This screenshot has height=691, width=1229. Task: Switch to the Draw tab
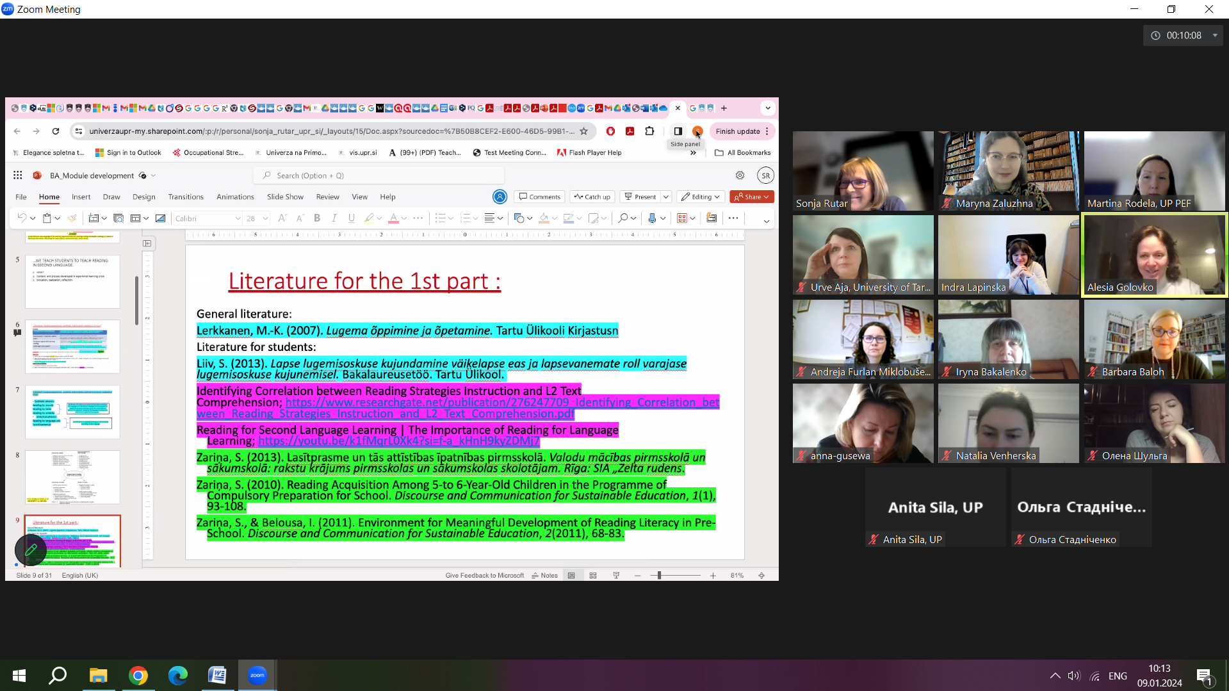(x=111, y=197)
